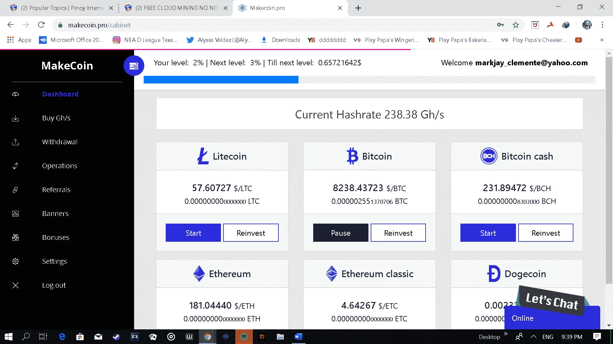Select Operations in the sidebar
Image resolution: width=613 pixels, height=344 pixels.
pos(60,166)
